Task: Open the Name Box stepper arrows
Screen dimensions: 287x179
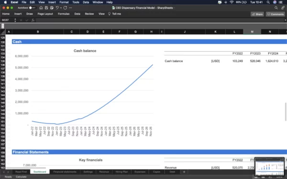Action: click(x=15, y=20)
